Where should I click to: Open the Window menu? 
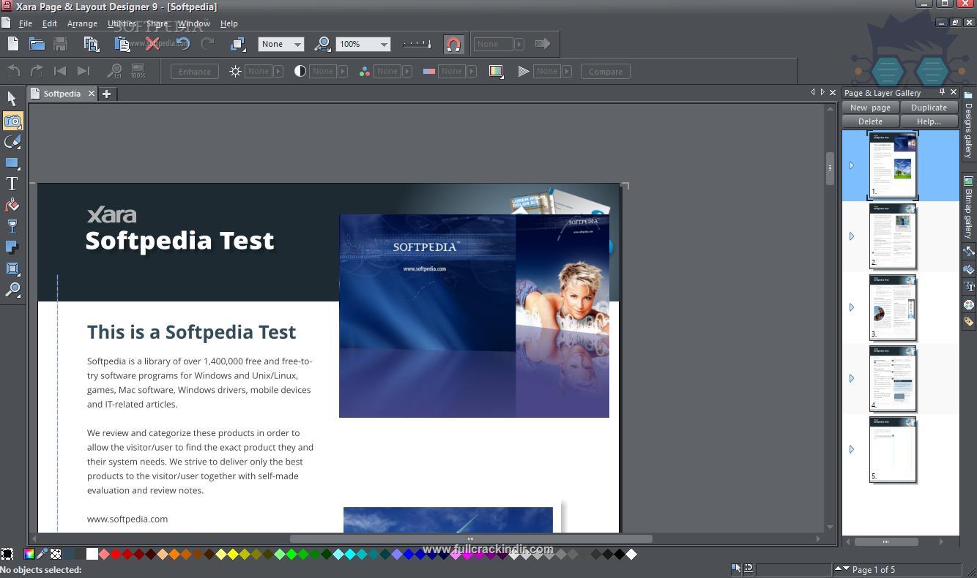coord(194,23)
